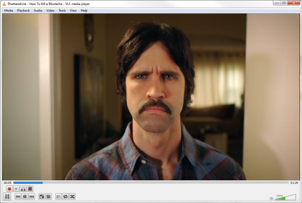The image size is (302, 203).
Task: Click the middle of the seek bar
Action: [151, 182]
